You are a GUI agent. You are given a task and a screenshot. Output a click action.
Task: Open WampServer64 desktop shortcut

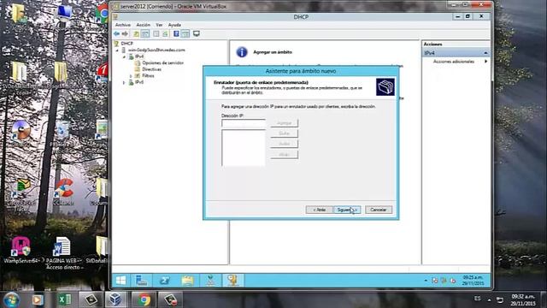click(21, 250)
